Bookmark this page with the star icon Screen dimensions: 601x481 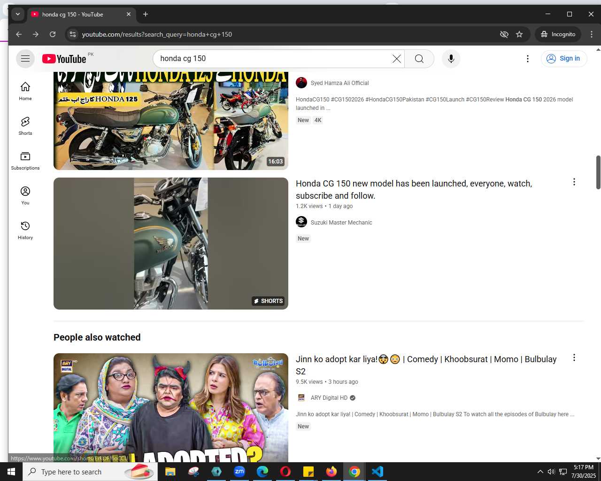[x=519, y=34]
